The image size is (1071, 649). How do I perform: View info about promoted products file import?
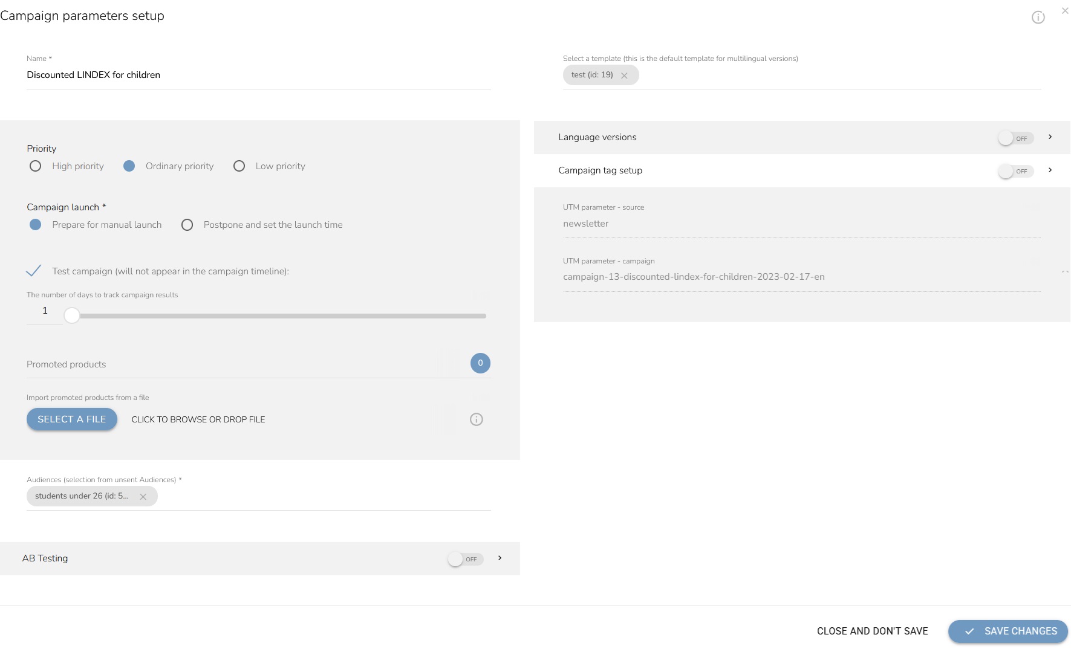click(476, 419)
